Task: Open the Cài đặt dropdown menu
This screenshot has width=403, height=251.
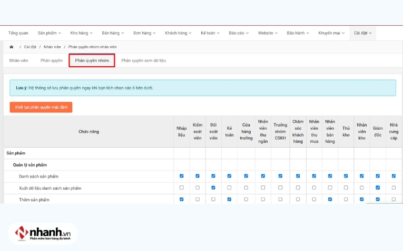Action: [362, 33]
